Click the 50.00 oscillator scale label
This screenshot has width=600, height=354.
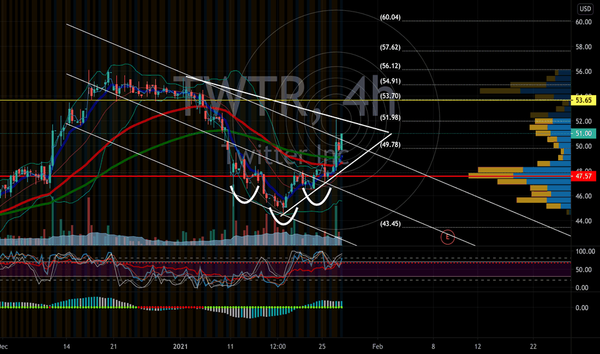tap(583, 270)
